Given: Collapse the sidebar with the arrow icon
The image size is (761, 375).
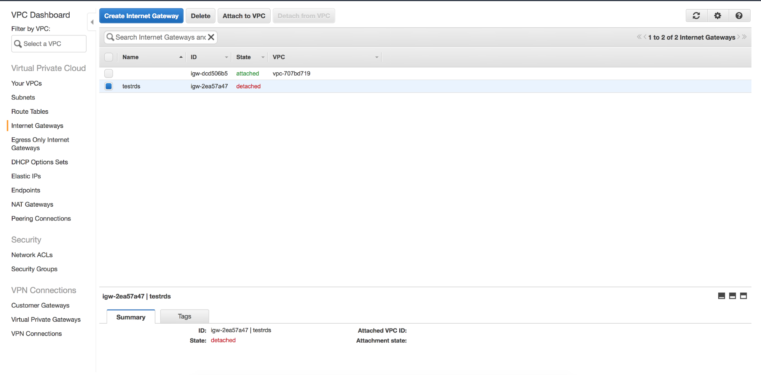Looking at the screenshot, I should click(92, 22).
